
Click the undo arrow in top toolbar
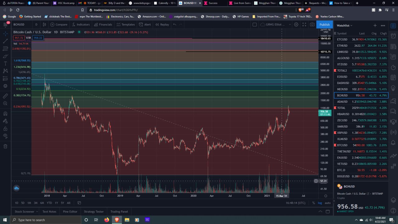[175, 25]
